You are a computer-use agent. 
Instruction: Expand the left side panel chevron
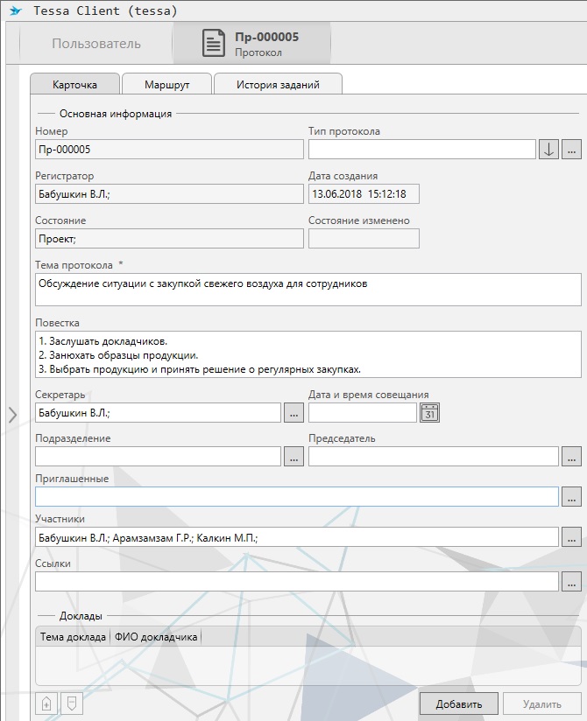click(x=12, y=415)
